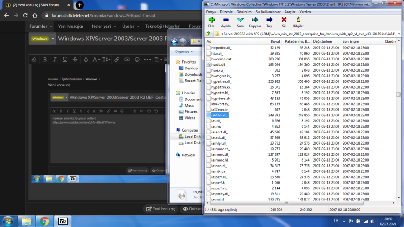Select Network in Explorer sidebar
Viewport: 404px width, 227px height.
pyautogui.click(x=189, y=155)
